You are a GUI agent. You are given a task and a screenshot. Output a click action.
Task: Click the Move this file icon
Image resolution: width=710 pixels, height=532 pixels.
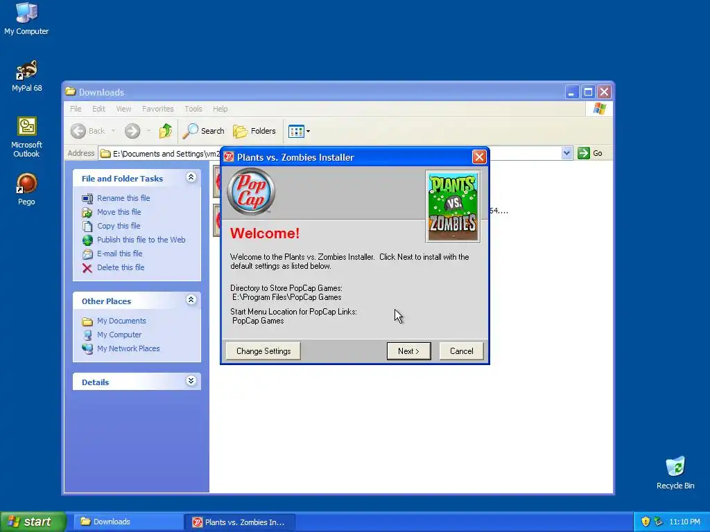[87, 212]
